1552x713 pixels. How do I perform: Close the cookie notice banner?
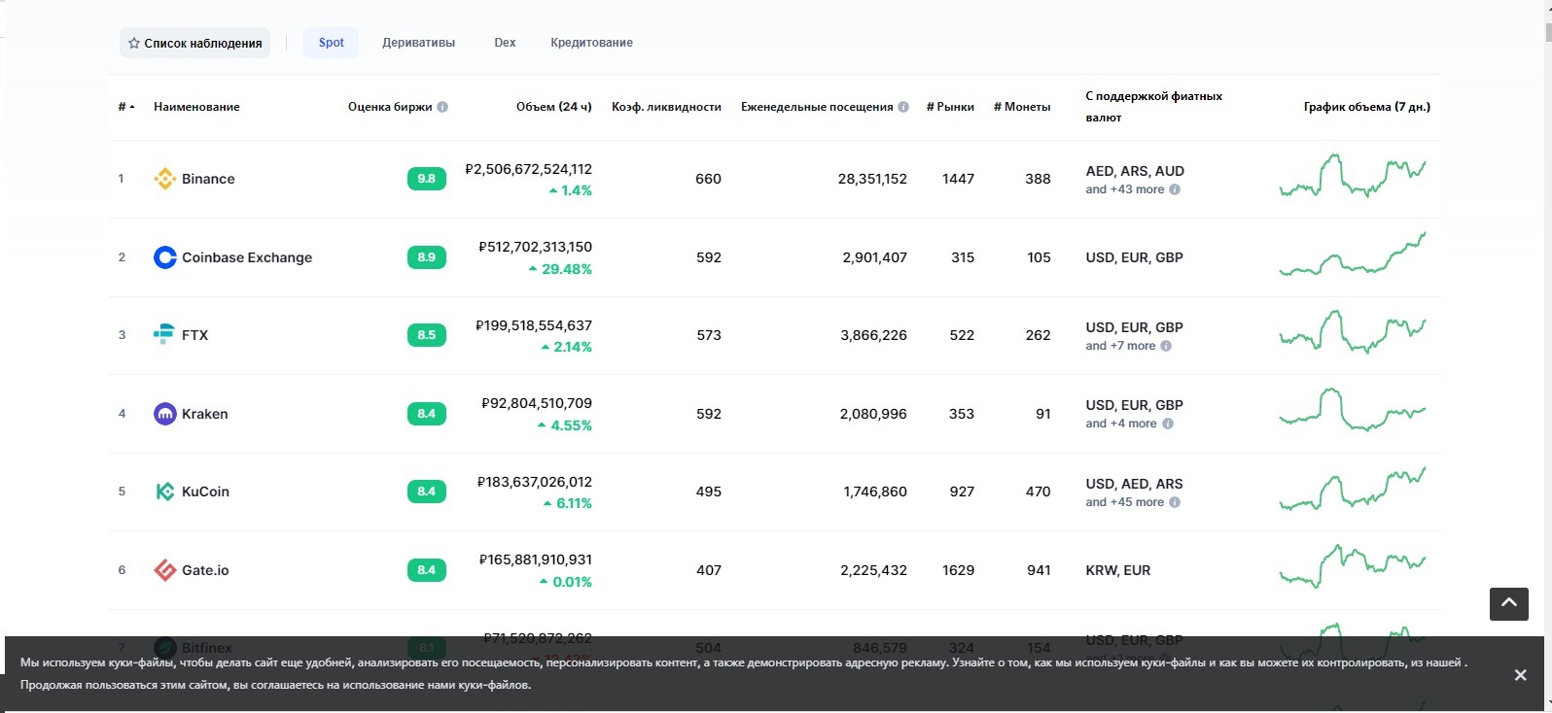(x=1520, y=675)
